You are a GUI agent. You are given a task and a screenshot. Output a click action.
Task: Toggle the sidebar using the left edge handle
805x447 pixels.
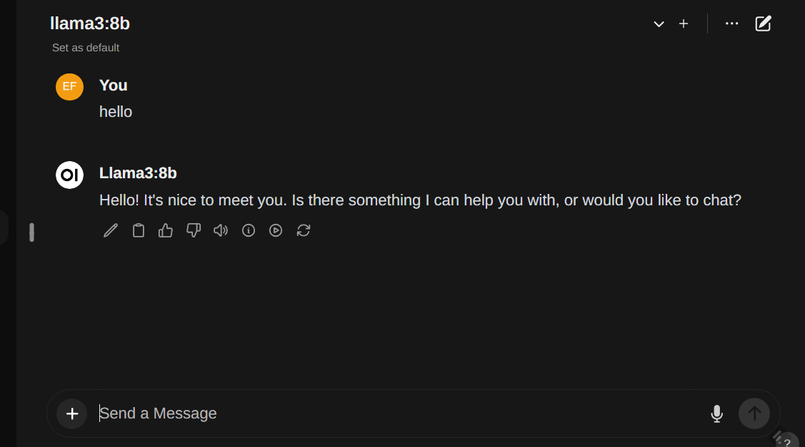click(x=31, y=232)
